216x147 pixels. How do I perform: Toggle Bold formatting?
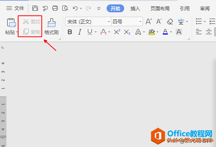coord(70,32)
